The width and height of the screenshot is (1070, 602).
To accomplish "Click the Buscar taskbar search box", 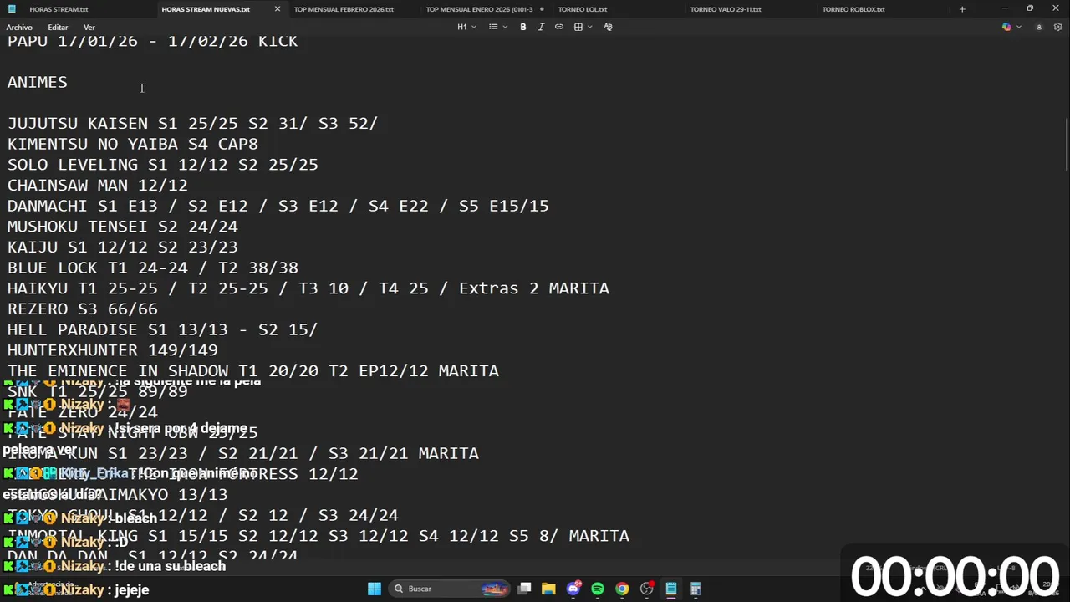I will 448,589.
